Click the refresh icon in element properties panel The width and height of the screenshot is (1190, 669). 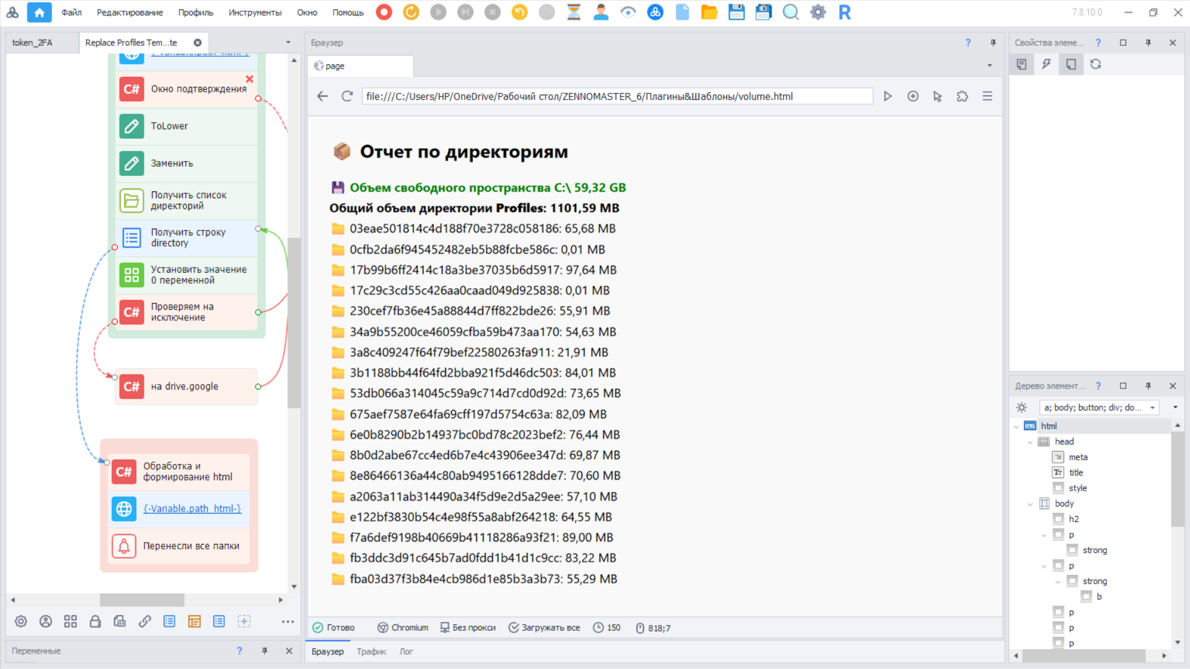[1096, 64]
